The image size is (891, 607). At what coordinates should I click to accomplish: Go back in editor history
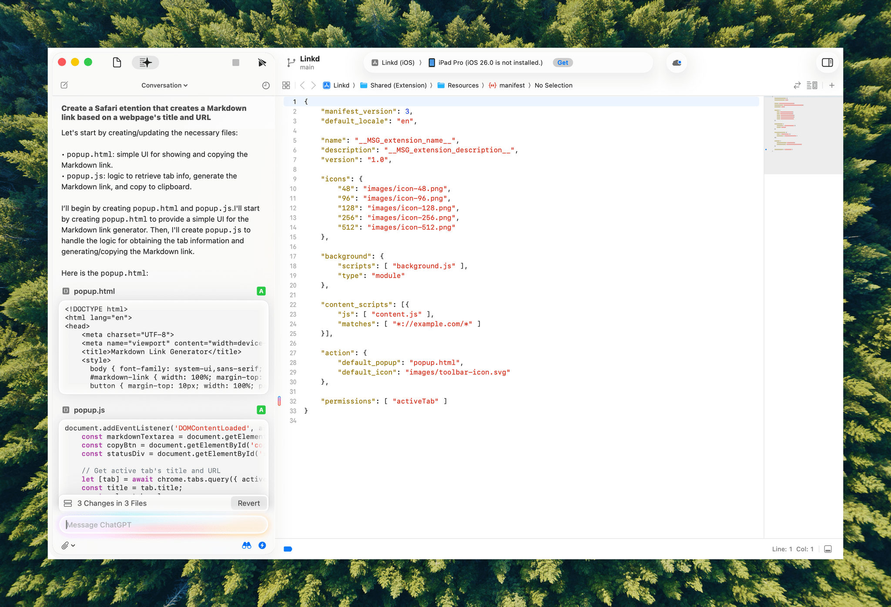coord(302,85)
